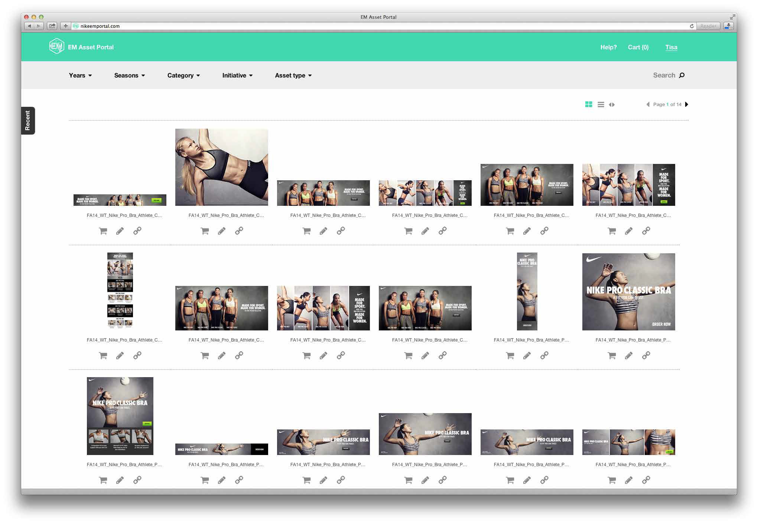Open the Initiative filter menu
The image size is (758, 524).
(x=237, y=75)
